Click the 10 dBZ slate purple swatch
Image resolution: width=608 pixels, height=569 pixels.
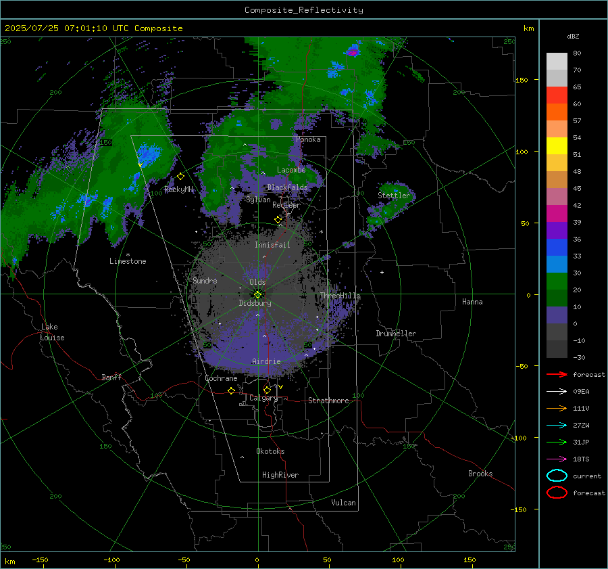click(557, 315)
